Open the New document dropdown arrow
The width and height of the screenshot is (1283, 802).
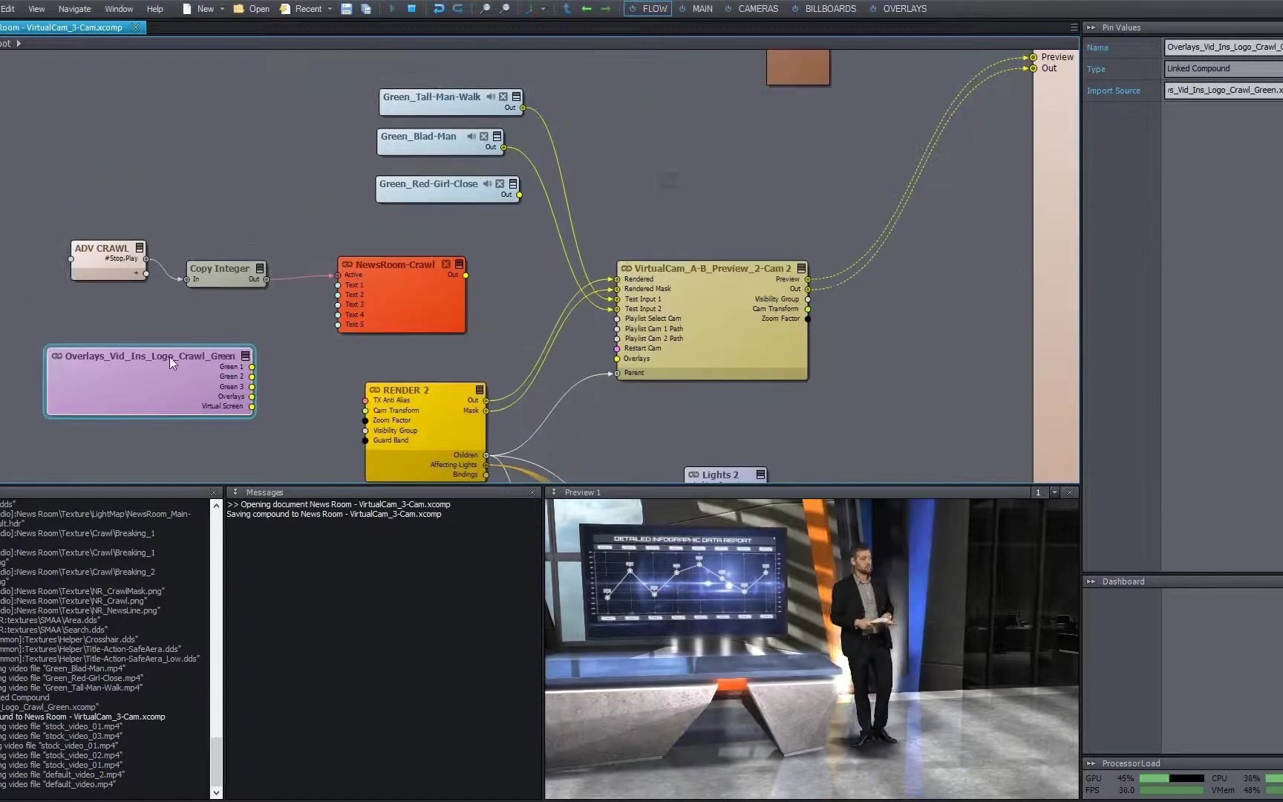point(222,9)
